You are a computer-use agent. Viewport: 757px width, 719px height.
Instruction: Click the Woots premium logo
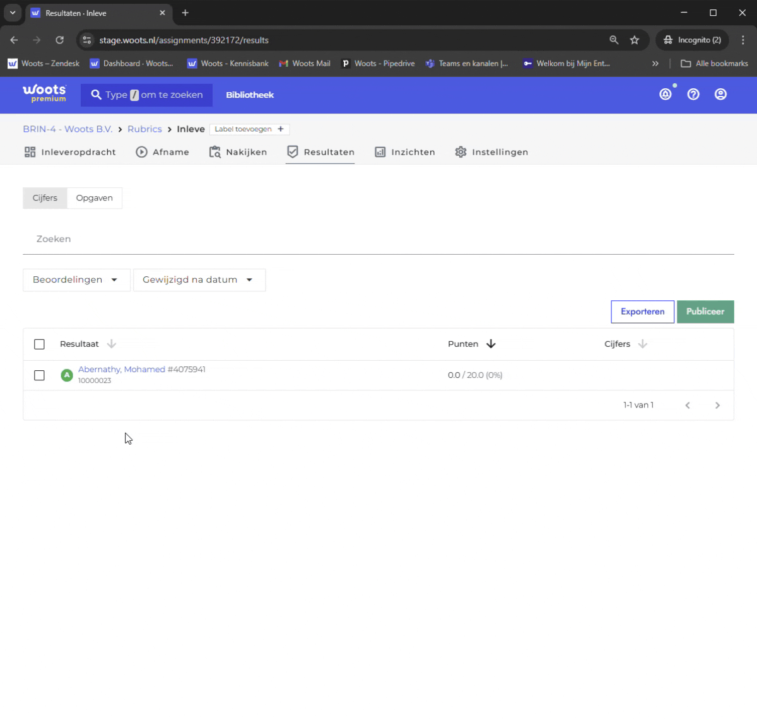(x=44, y=93)
